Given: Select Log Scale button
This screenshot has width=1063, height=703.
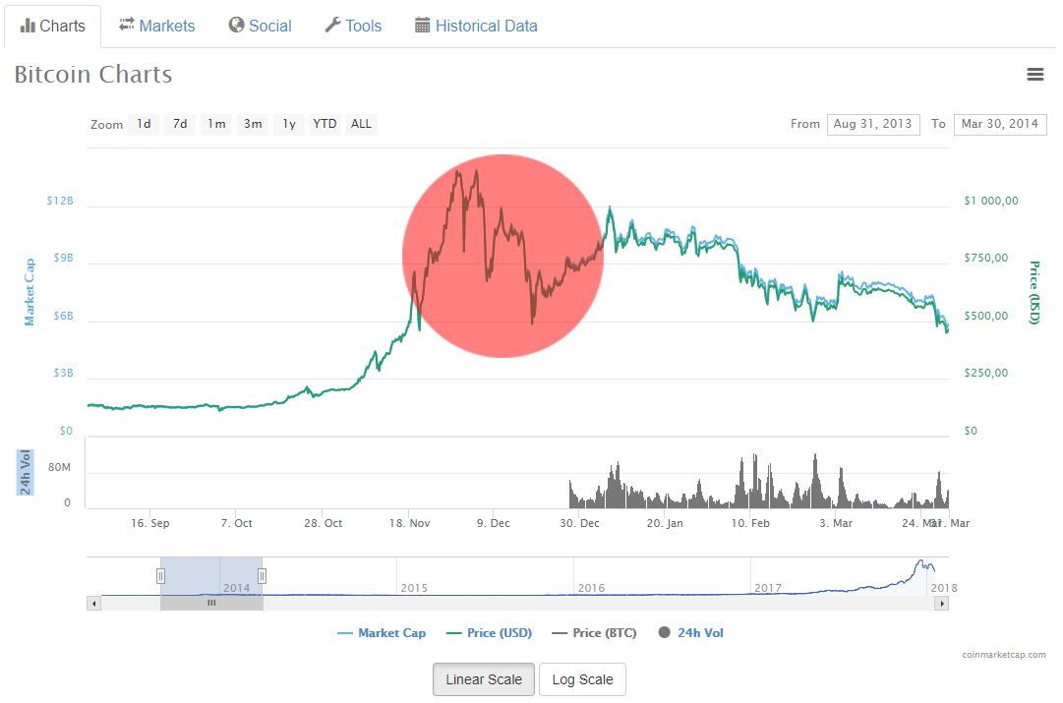Looking at the screenshot, I should tap(582, 679).
